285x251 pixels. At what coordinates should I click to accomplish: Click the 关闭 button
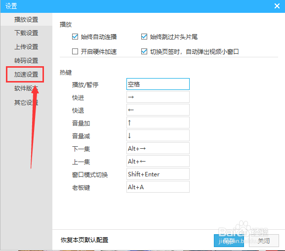(x=264, y=241)
